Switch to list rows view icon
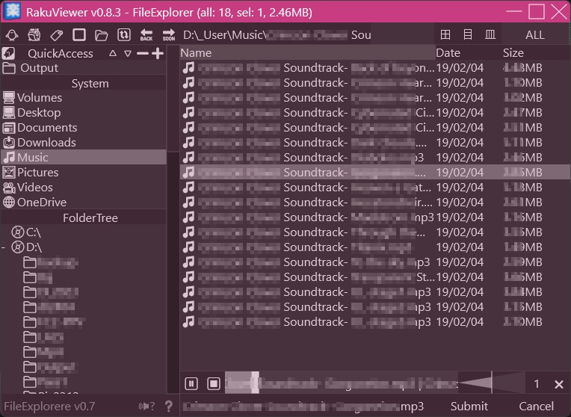This screenshot has height=417, width=571. 468,35
